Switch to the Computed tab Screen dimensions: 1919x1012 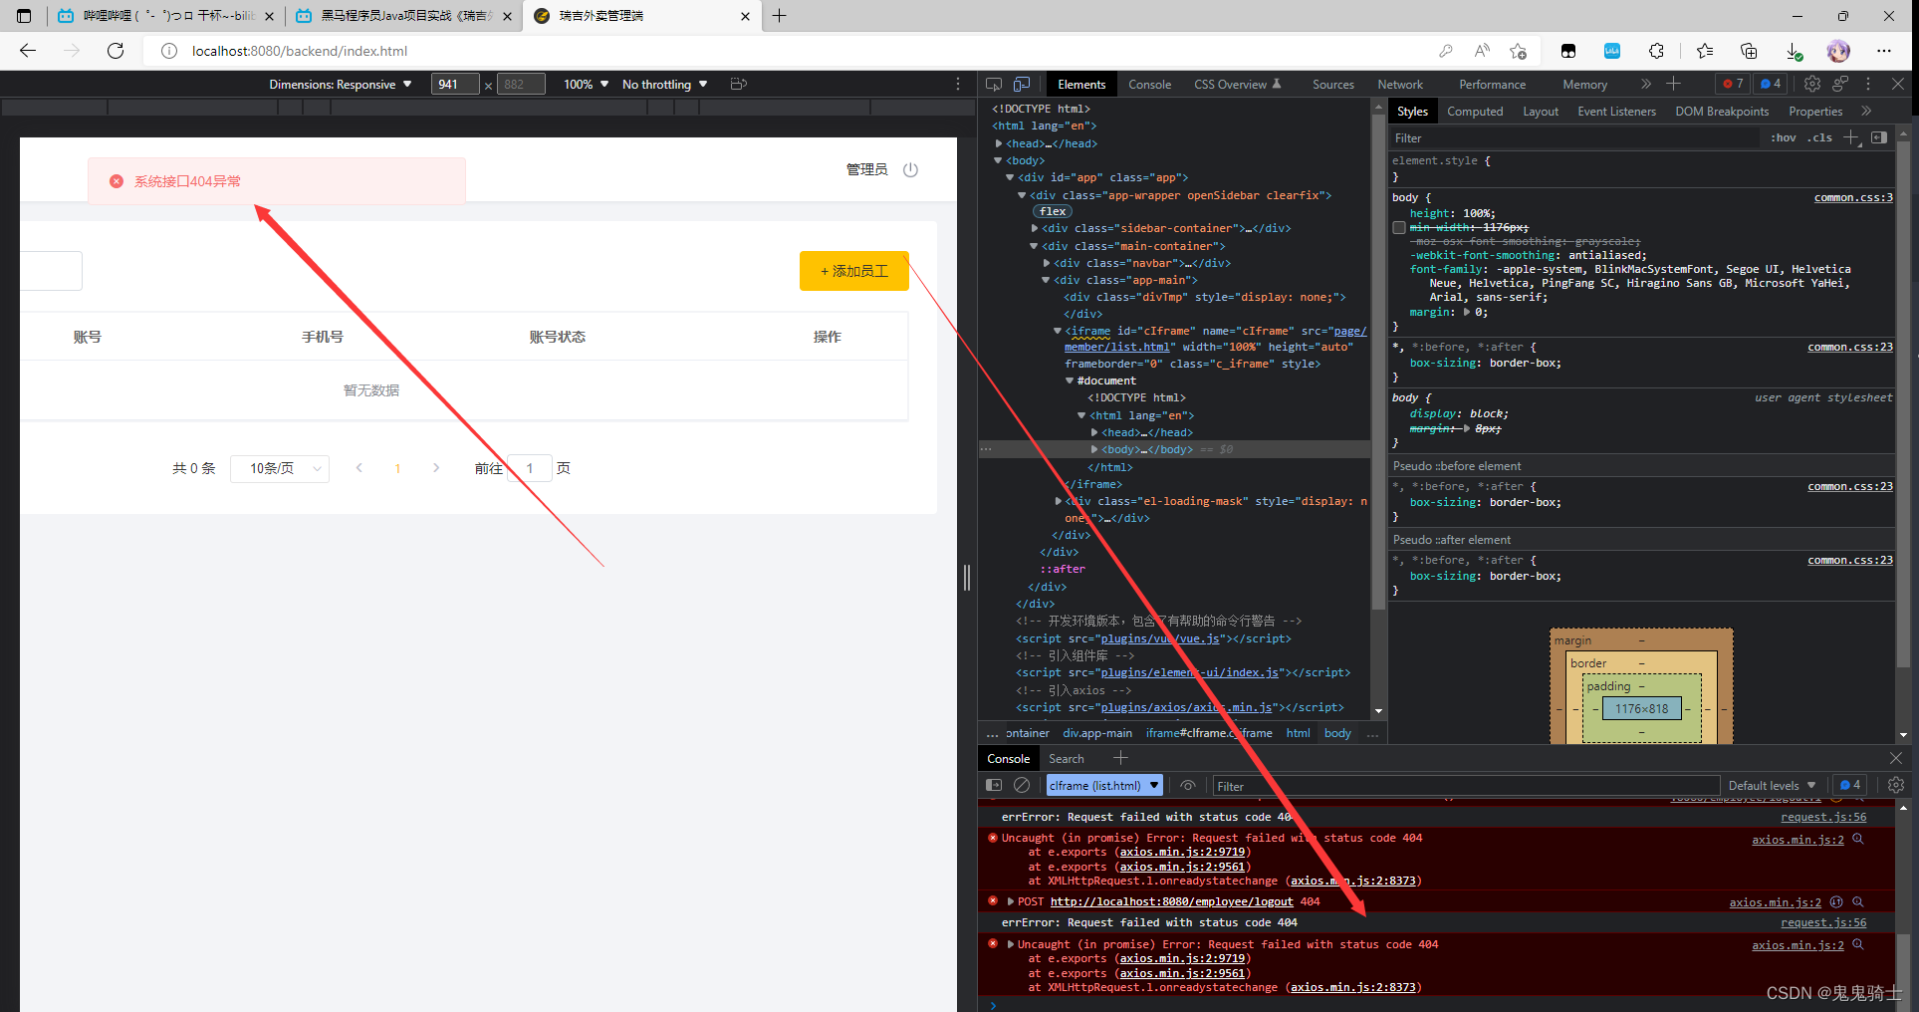coord(1475,112)
